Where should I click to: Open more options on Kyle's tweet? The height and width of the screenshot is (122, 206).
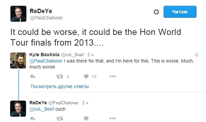(x=113, y=76)
